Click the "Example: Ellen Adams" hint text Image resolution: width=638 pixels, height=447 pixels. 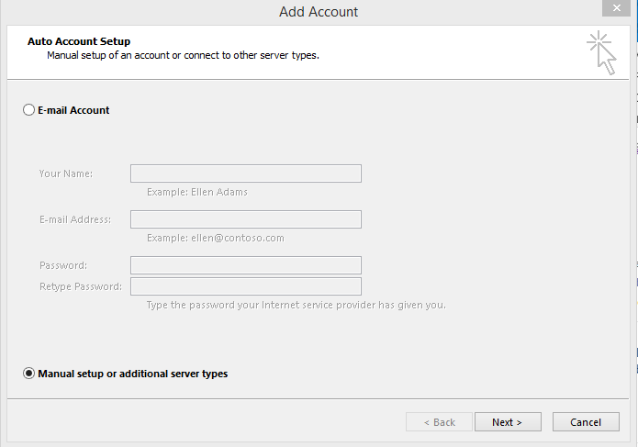tap(197, 193)
